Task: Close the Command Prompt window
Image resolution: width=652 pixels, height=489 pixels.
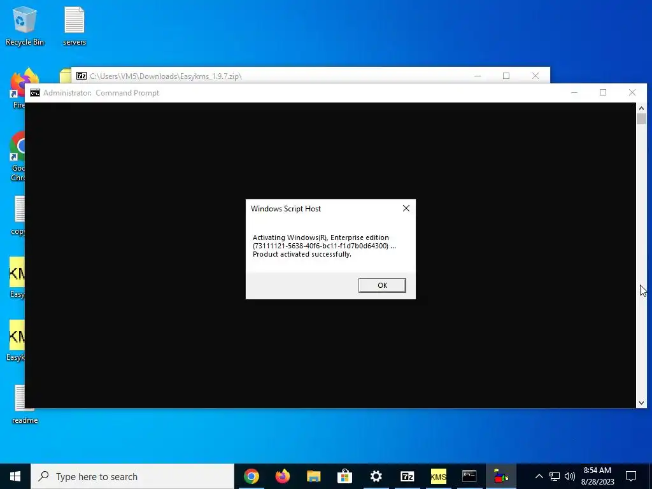Action: (x=632, y=92)
